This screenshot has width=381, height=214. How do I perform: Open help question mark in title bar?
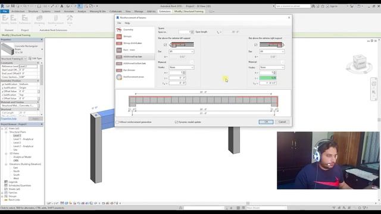tap(358, 6)
